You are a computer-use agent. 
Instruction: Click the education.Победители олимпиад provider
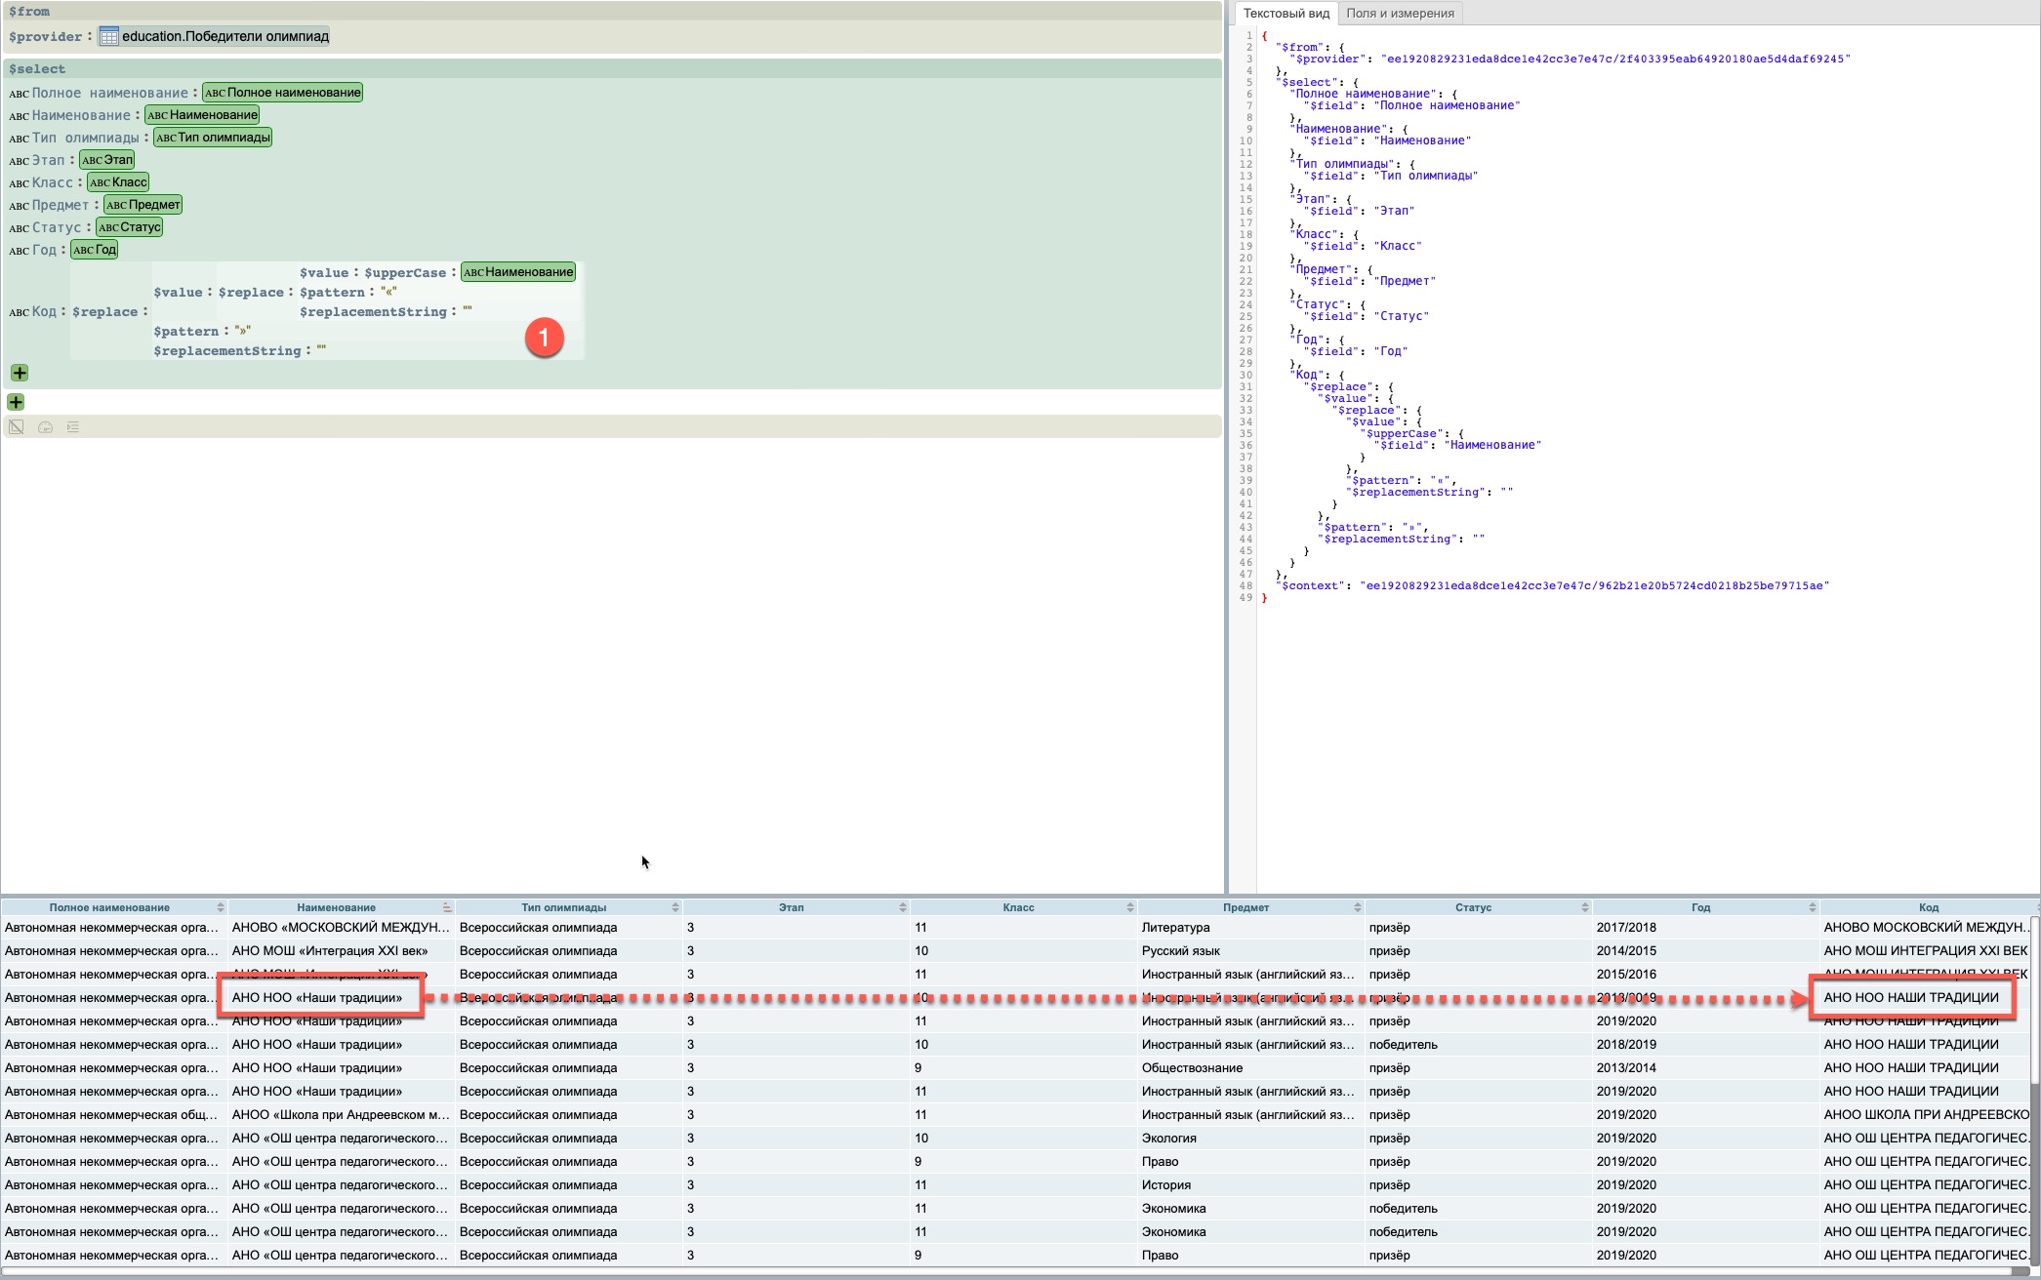225,37
